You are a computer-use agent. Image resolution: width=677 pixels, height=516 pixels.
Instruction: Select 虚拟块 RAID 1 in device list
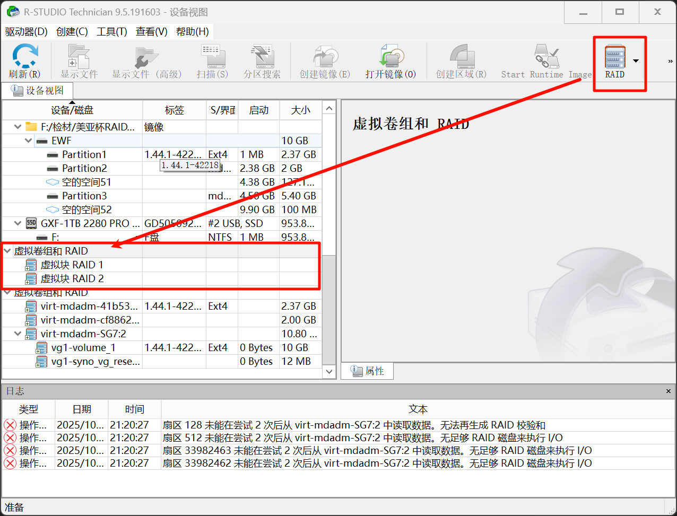point(72,265)
